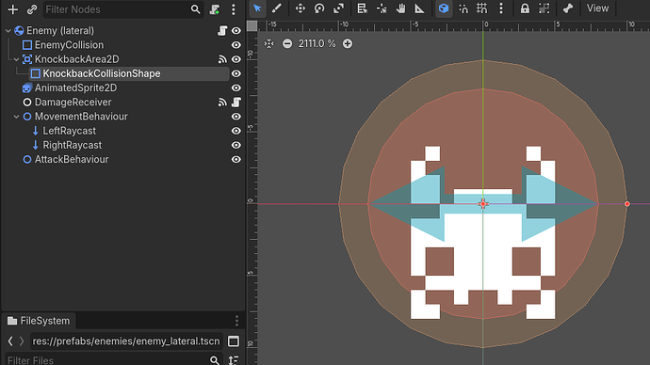Select the LeftRaycast node

click(69, 131)
